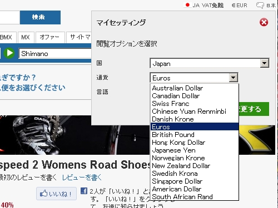Open the MX navigation tab
278x208 pixels.
click(x=26, y=37)
